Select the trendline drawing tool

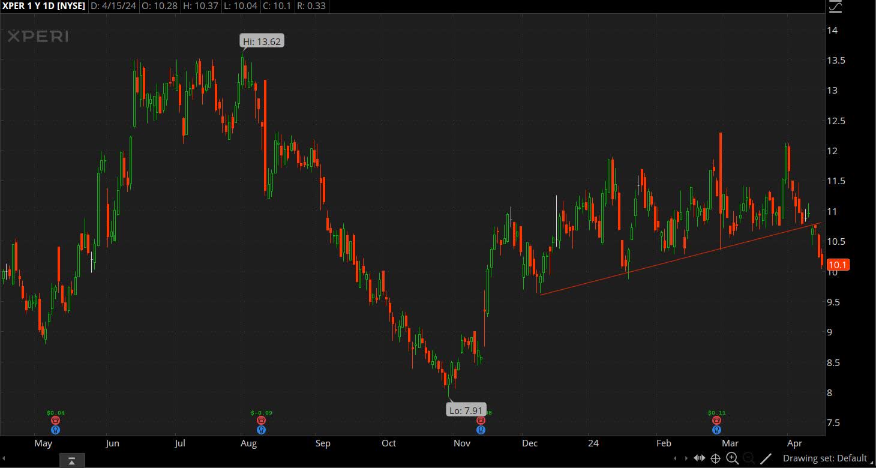766,458
